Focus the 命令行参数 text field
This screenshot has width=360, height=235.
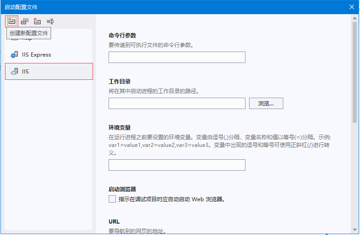pyautogui.click(x=177, y=57)
